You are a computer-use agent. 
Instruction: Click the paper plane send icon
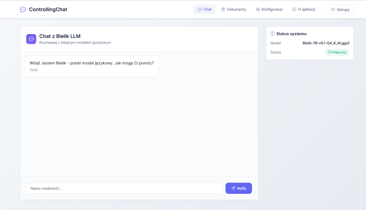tap(233, 188)
